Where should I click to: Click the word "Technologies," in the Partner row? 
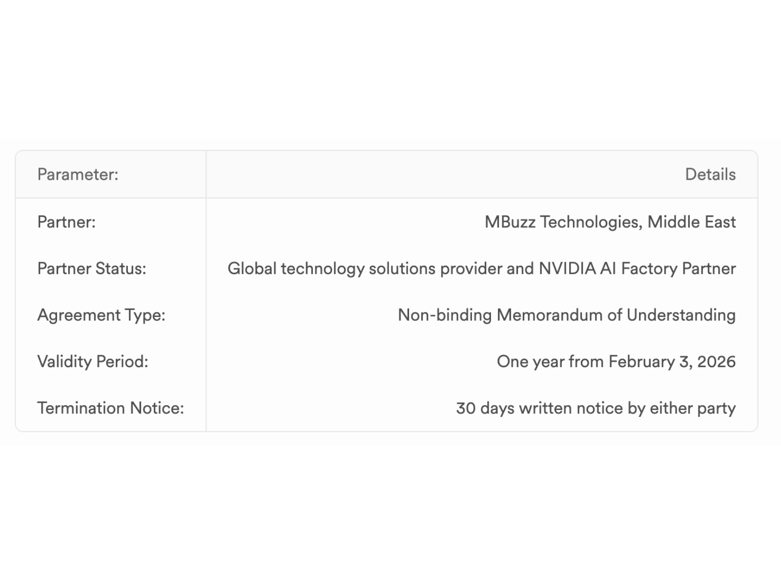(591, 222)
